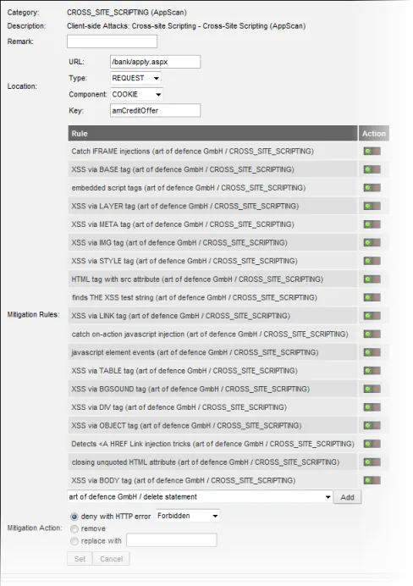Toggle action for XSS via BGSOUND tag rule
Viewport: 413px width, 586px height.
pyautogui.click(x=372, y=389)
